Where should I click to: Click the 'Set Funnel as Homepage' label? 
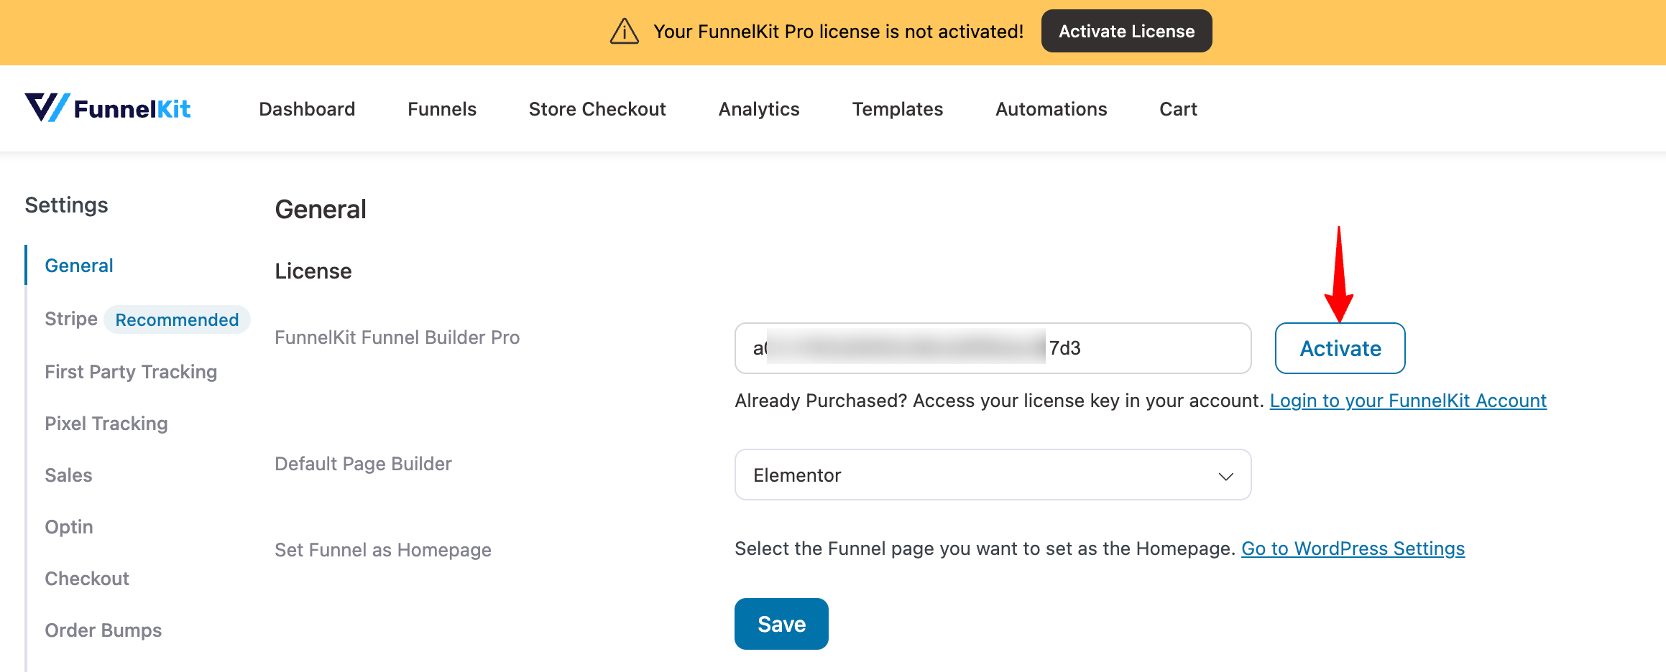[383, 550]
